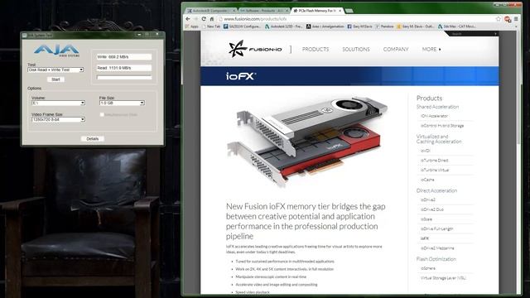The height and width of the screenshot is (298, 530).
Task: Click the 'Direct Acceleration' heading
Action: [436, 190]
